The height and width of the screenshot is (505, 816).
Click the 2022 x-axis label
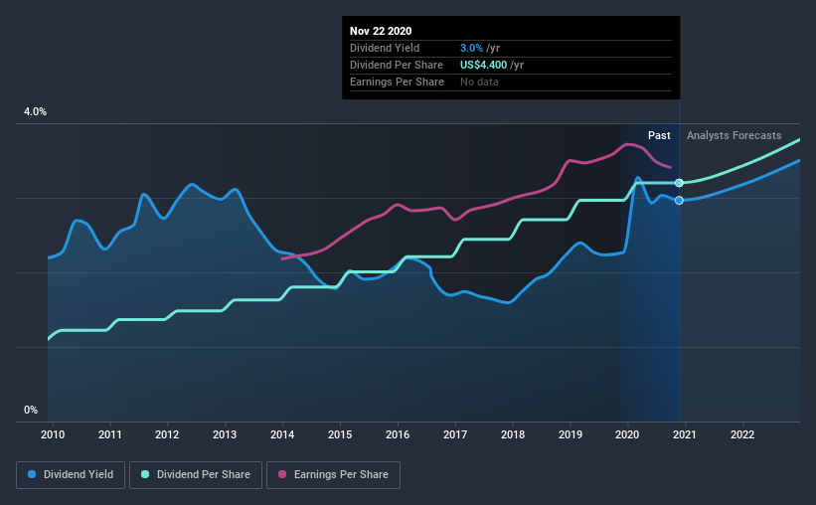(742, 434)
